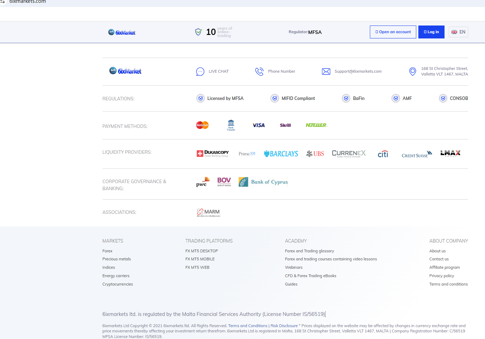The width and height of the screenshot is (485, 339).
Task: Click the BOV Bank of Valletta logo
Action: 224,182
